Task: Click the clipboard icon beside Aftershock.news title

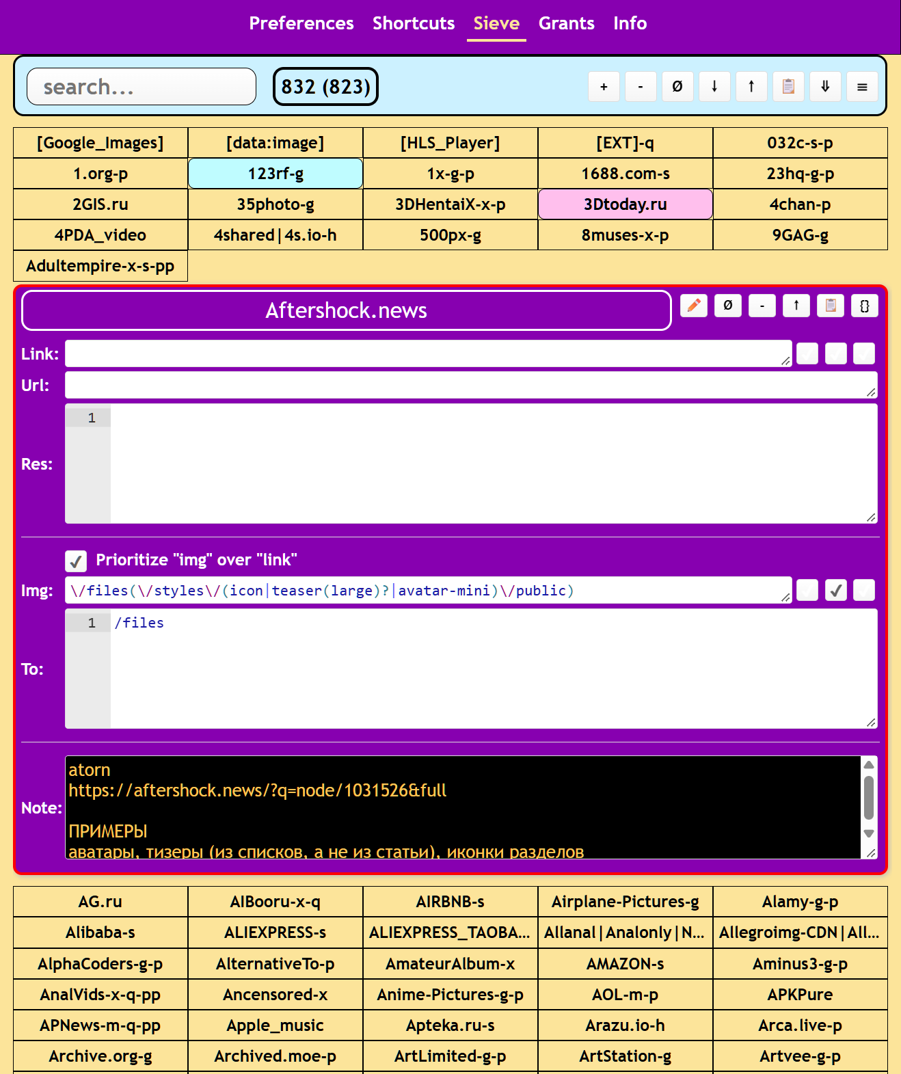Action: pyautogui.click(x=831, y=306)
